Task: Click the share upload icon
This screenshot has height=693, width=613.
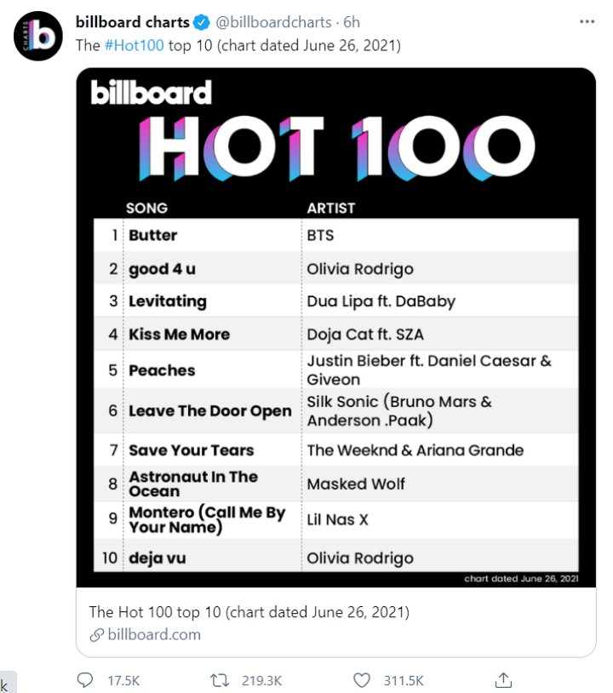Action: pyautogui.click(x=502, y=679)
